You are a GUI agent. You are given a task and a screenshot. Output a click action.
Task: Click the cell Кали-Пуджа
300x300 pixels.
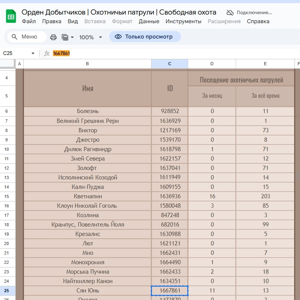(x=88, y=187)
